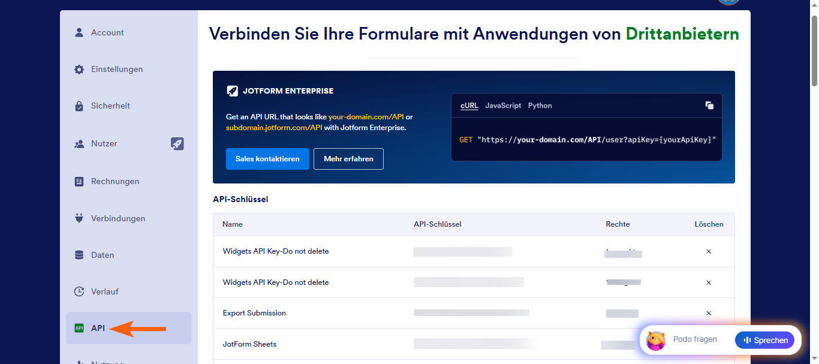Click the API-Schlüssel section heading above table
819x364 pixels.
click(x=240, y=199)
